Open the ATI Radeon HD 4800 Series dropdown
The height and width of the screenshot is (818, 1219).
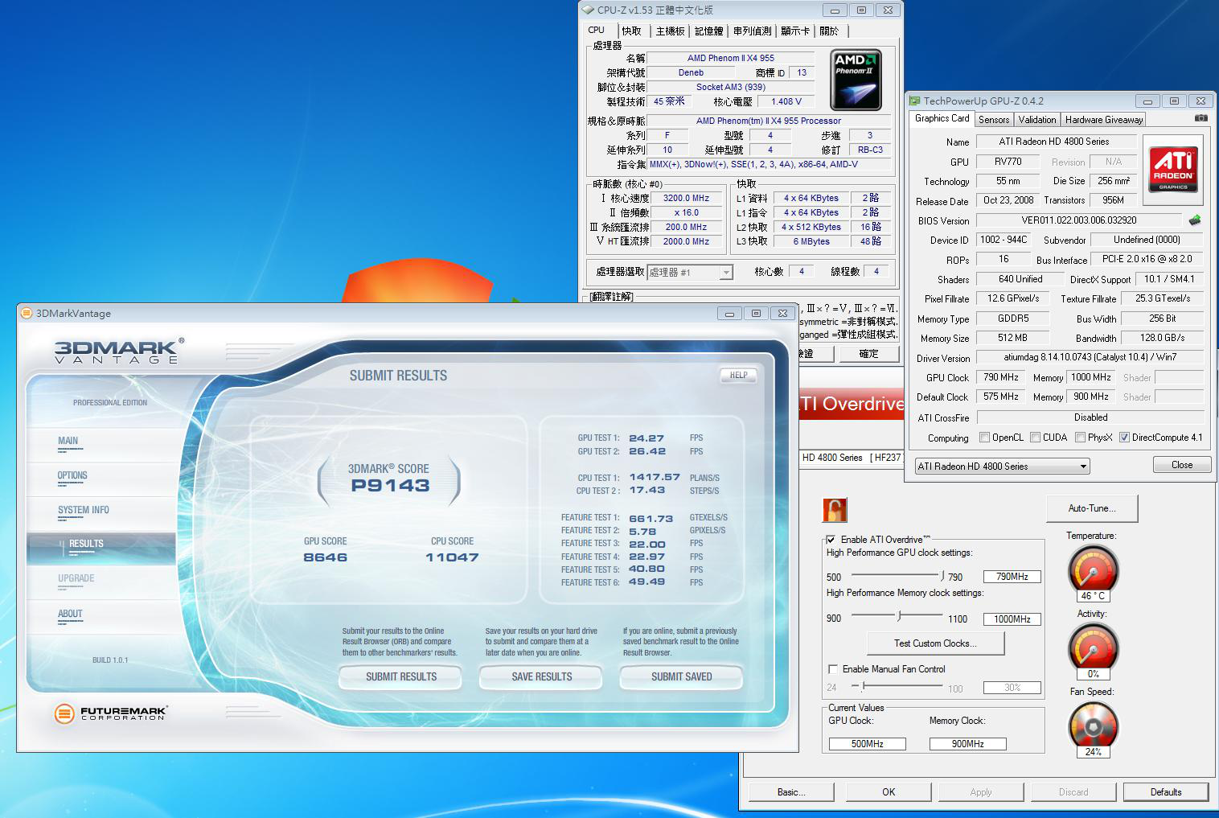pos(1002,467)
